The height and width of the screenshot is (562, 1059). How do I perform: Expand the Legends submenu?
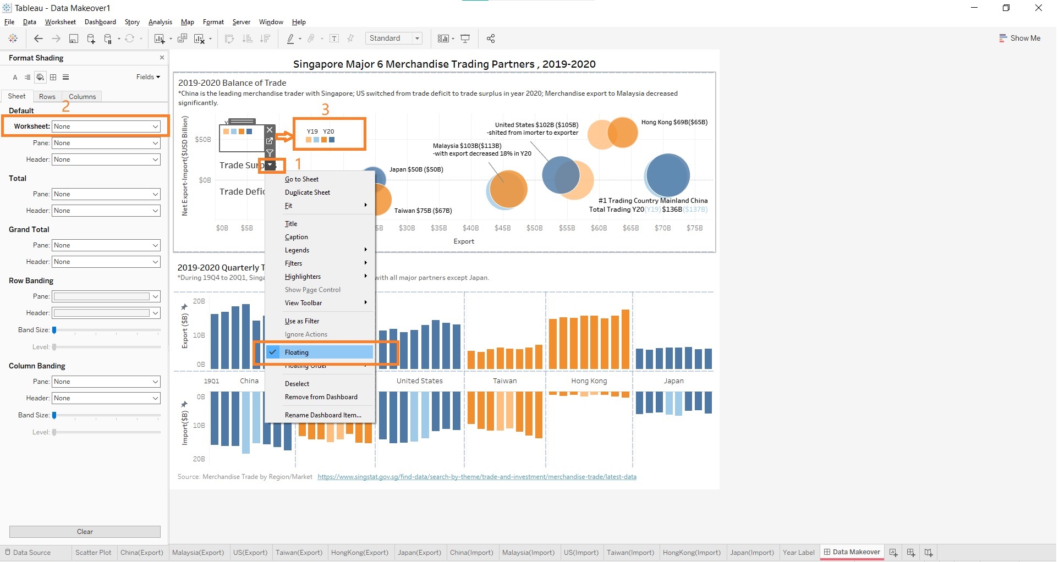320,250
